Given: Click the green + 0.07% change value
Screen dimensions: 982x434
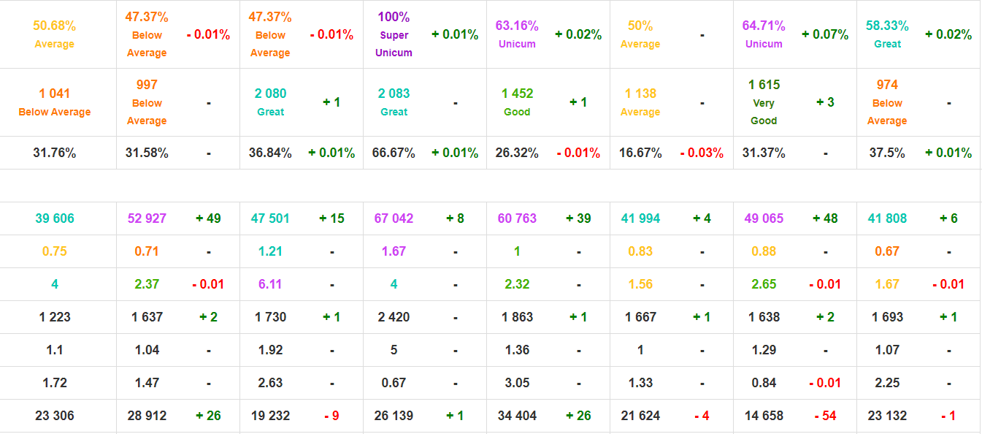Looking at the screenshot, I should point(825,34).
